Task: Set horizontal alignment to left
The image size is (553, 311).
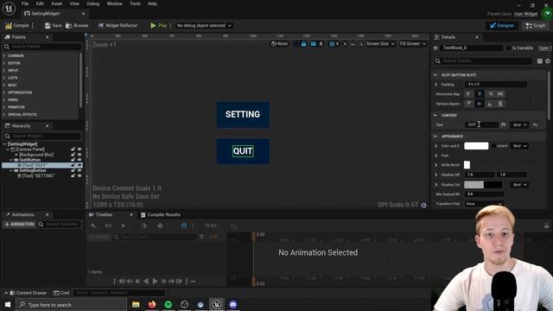Action: pos(468,94)
